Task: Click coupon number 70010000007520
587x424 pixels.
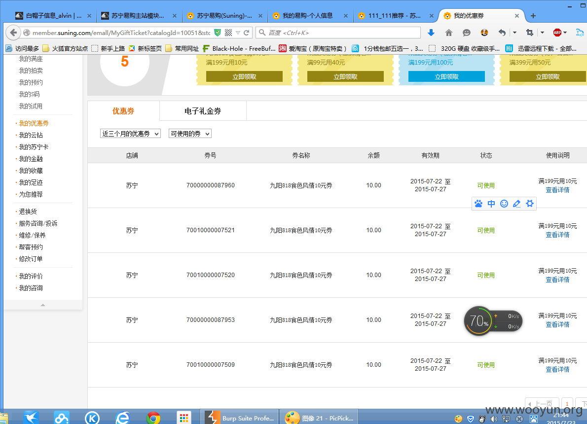Action: 211,275
